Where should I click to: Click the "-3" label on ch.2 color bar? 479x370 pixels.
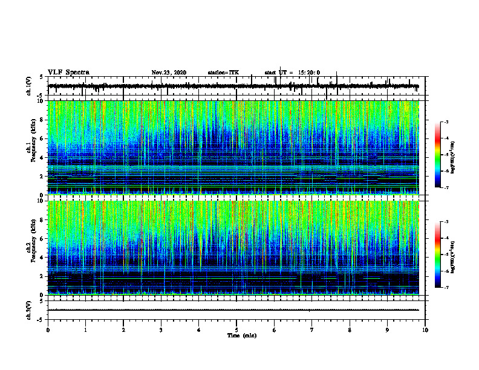coord(446,222)
